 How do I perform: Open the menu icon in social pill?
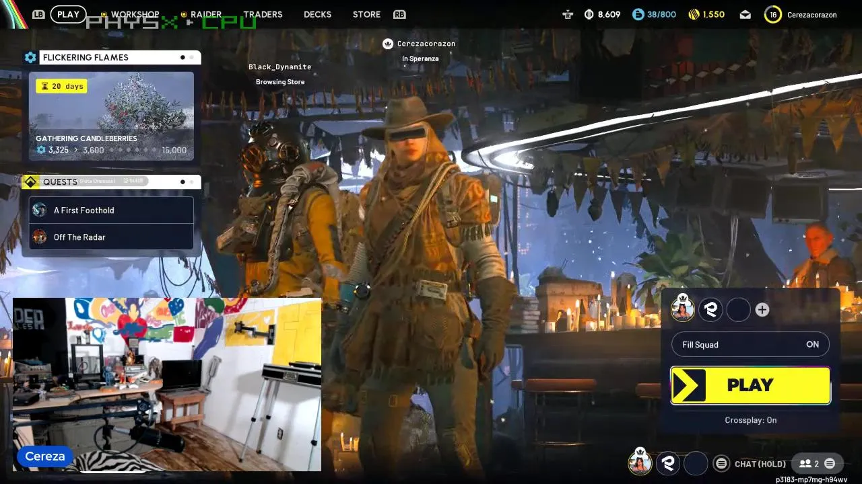click(830, 463)
